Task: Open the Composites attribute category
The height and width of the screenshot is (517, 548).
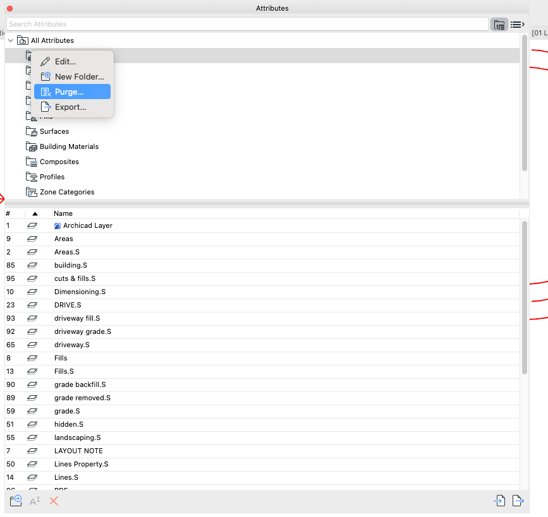Action: coord(30,162)
